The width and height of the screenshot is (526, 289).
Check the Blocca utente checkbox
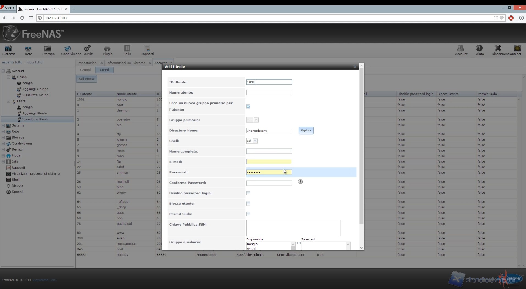(248, 204)
